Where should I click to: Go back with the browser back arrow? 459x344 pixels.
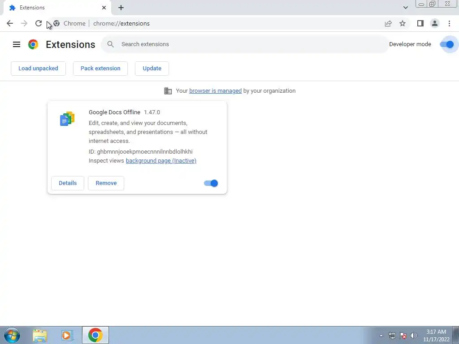10,23
